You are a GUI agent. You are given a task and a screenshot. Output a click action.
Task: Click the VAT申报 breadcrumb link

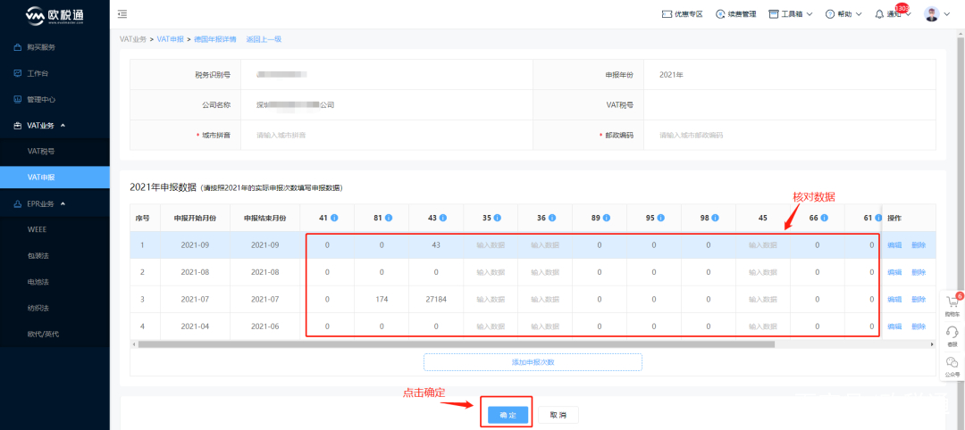170,39
